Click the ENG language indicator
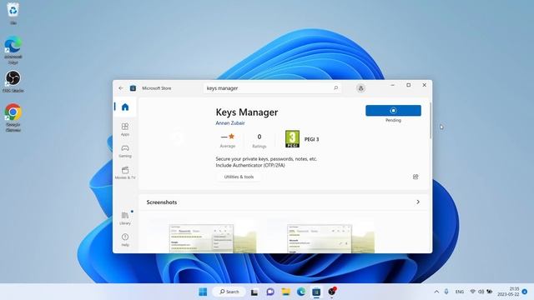The image size is (534, 300). (460, 292)
